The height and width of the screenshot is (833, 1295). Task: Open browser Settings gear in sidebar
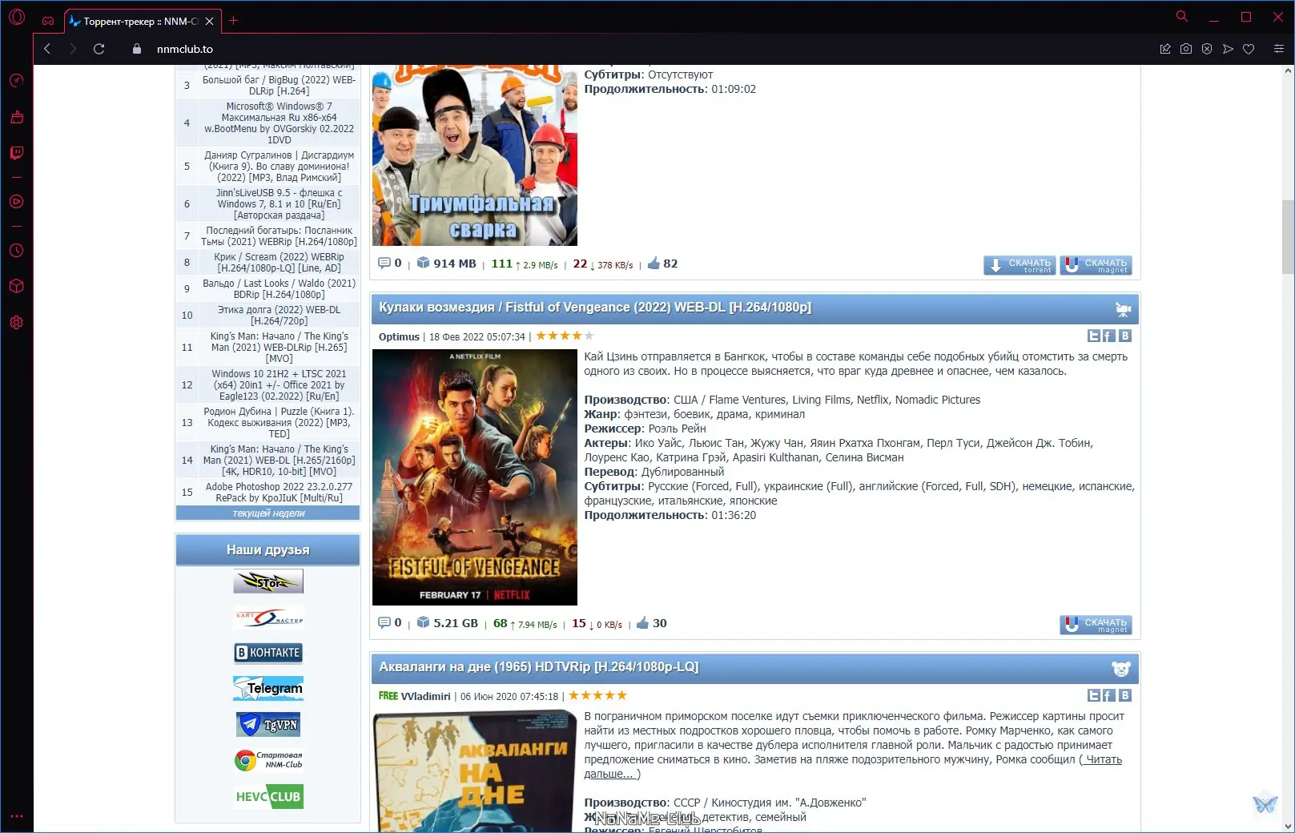point(16,323)
